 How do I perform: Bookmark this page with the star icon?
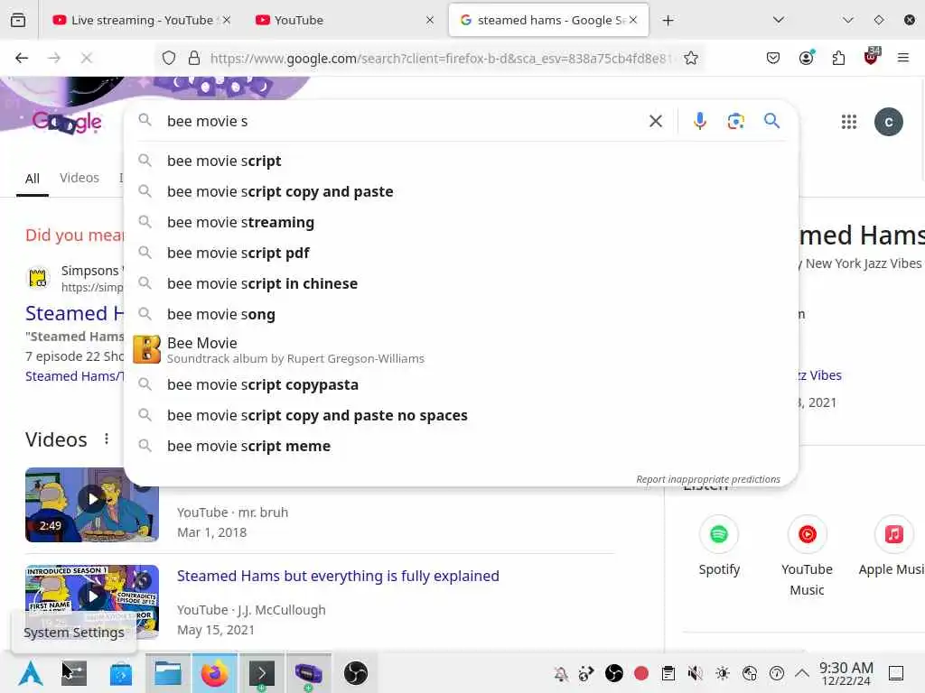pos(691,58)
